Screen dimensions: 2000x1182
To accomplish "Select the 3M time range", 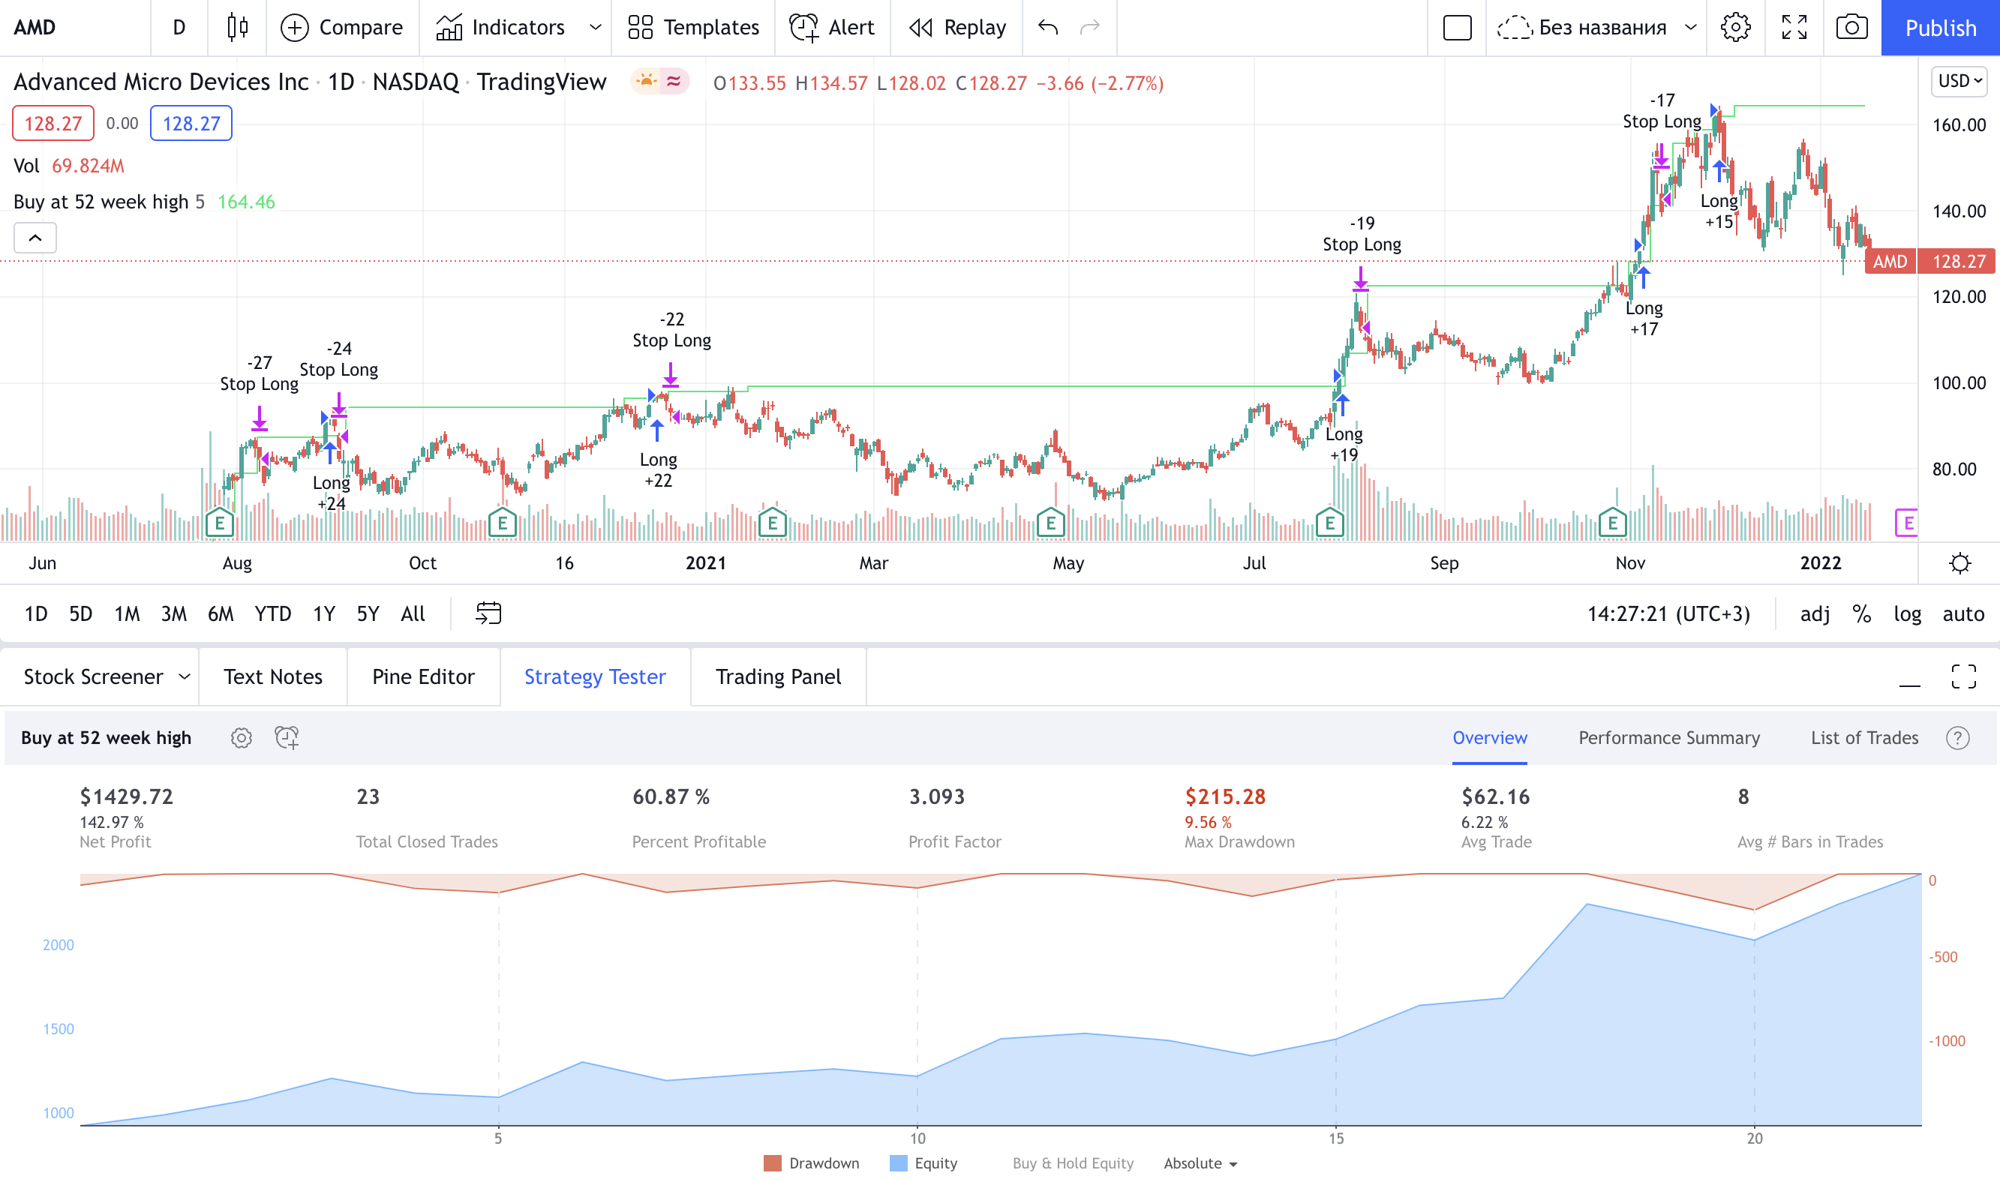I will tap(173, 614).
